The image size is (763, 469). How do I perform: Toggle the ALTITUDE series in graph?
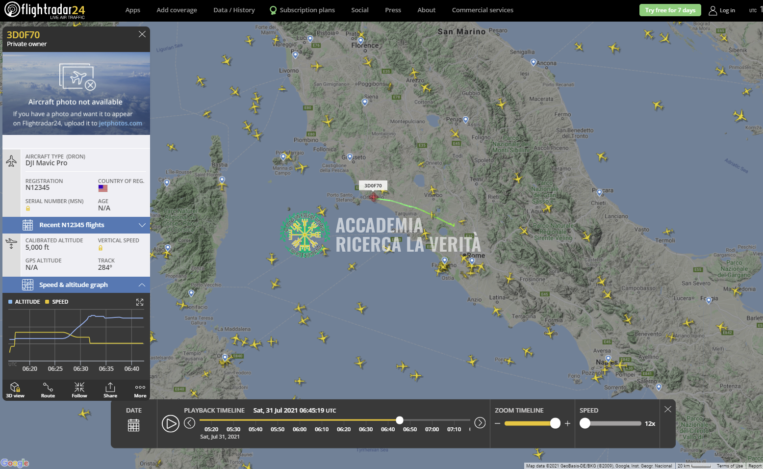click(24, 302)
